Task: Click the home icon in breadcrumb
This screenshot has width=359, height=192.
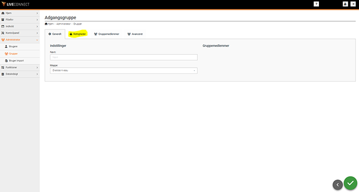Action: click(46, 24)
